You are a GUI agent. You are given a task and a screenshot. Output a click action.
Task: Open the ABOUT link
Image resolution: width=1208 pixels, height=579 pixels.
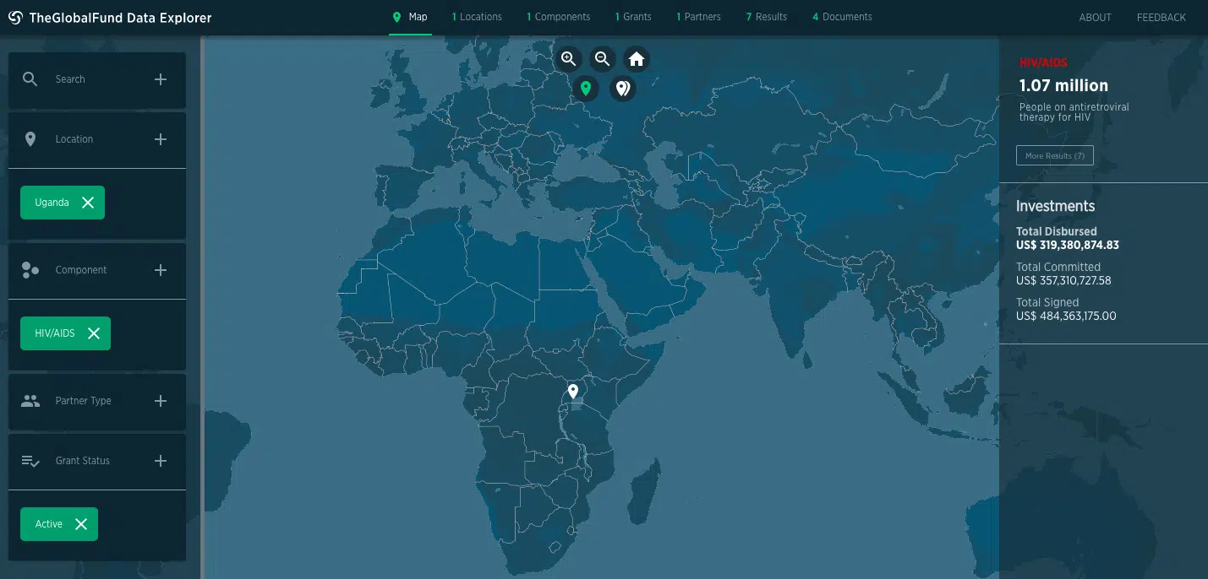(1095, 18)
